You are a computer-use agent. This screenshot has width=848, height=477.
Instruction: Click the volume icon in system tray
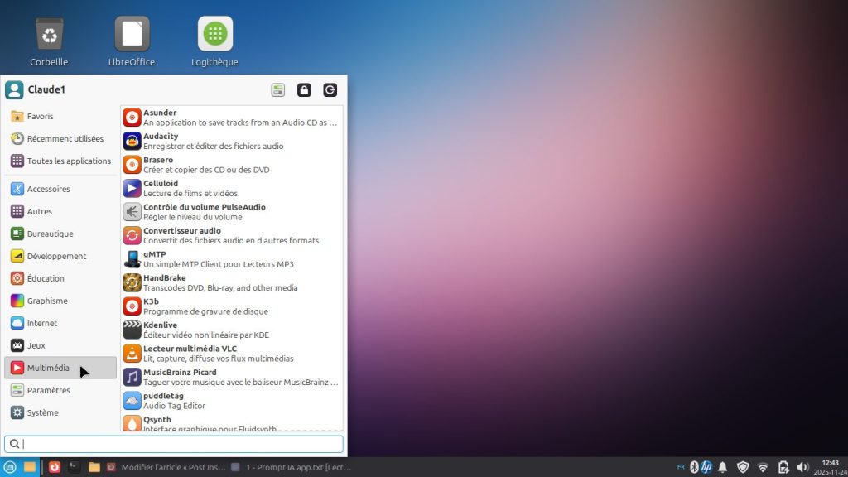coord(801,467)
